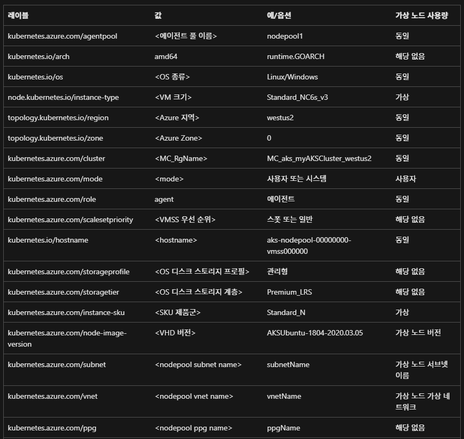The height and width of the screenshot is (439, 464).
Task: Click the 'Standard_NC6s_v3' example cell
Action: tap(298, 97)
